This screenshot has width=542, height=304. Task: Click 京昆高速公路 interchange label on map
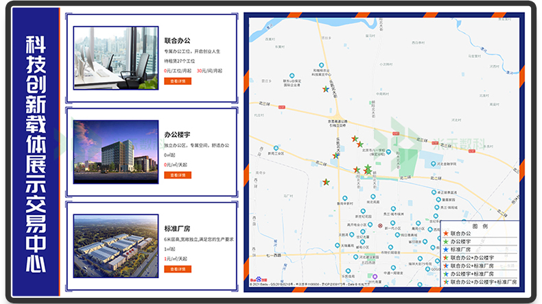338,123
